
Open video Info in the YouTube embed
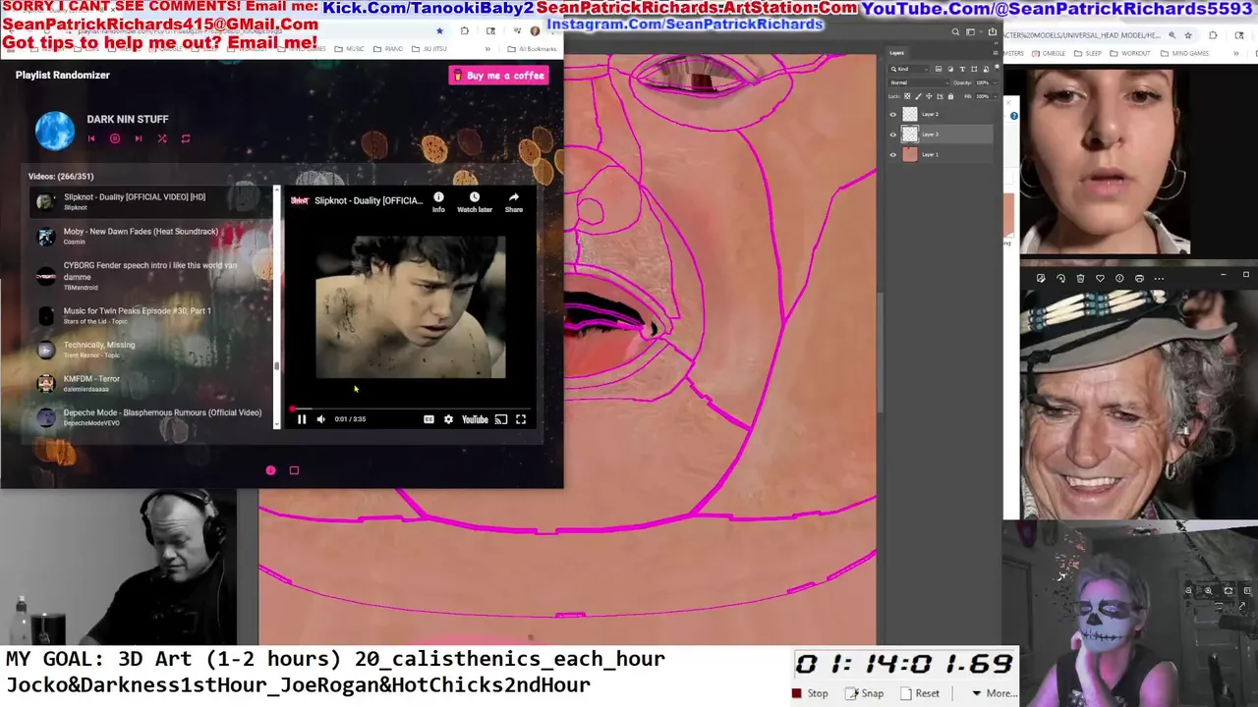(x=438, y=202)
